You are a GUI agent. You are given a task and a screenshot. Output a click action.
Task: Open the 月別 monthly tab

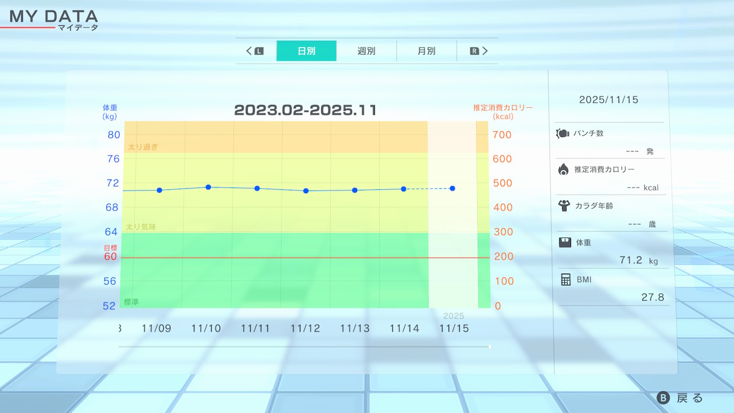[426, 51]
